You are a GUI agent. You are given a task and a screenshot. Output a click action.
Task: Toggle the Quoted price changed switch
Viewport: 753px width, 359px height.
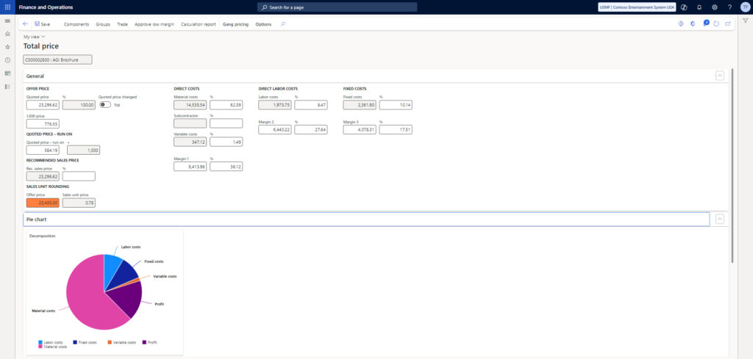pyautogui.click(x=105, y=105)
